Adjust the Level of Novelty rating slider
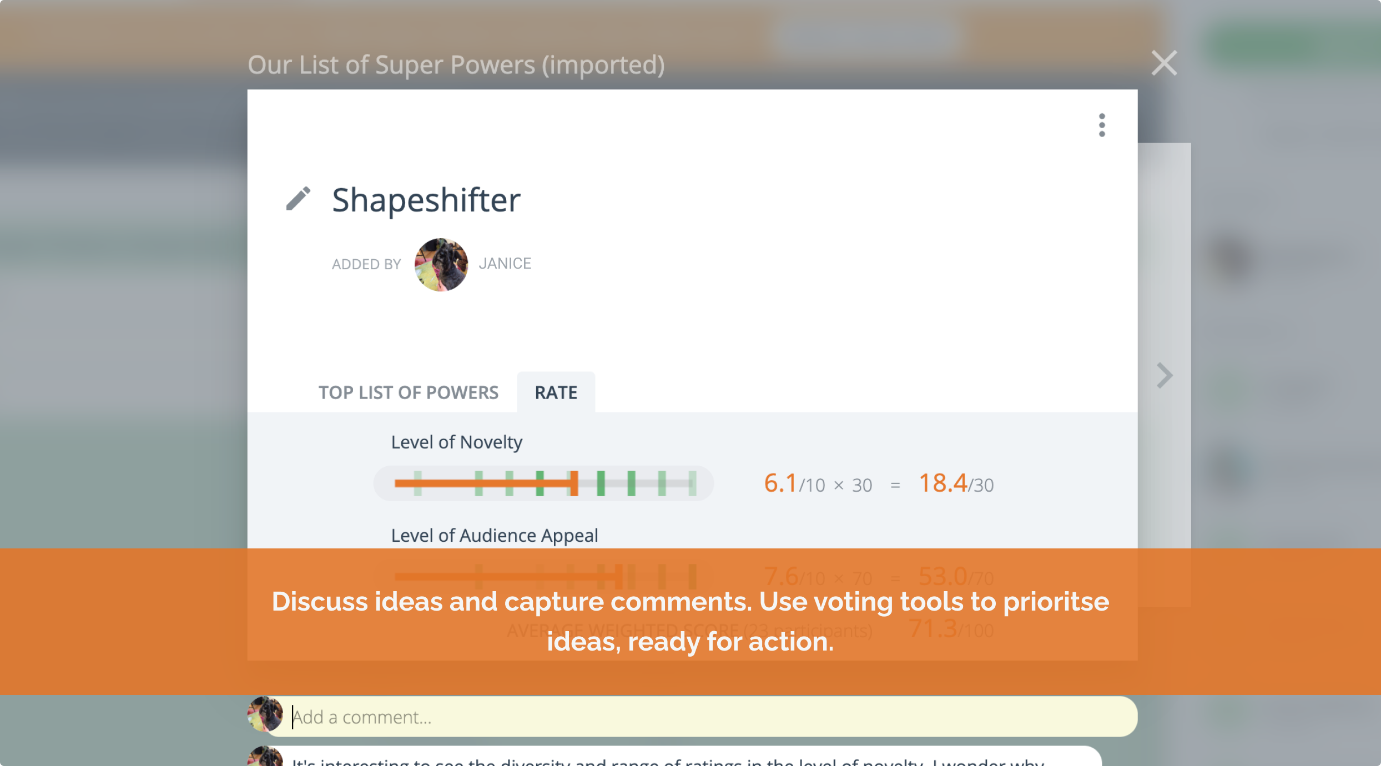 point(575,483)
